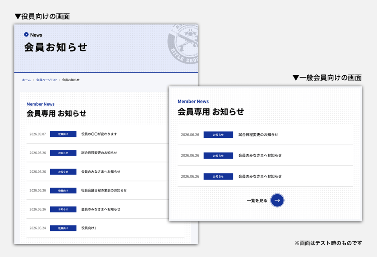The image size is (377, 257).
Task: Click お知らせ tag beside 試合日程変更 in general member screen
Action: [218, 135]
